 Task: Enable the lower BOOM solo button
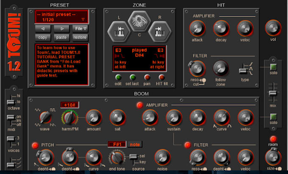[x=273, y=117]
